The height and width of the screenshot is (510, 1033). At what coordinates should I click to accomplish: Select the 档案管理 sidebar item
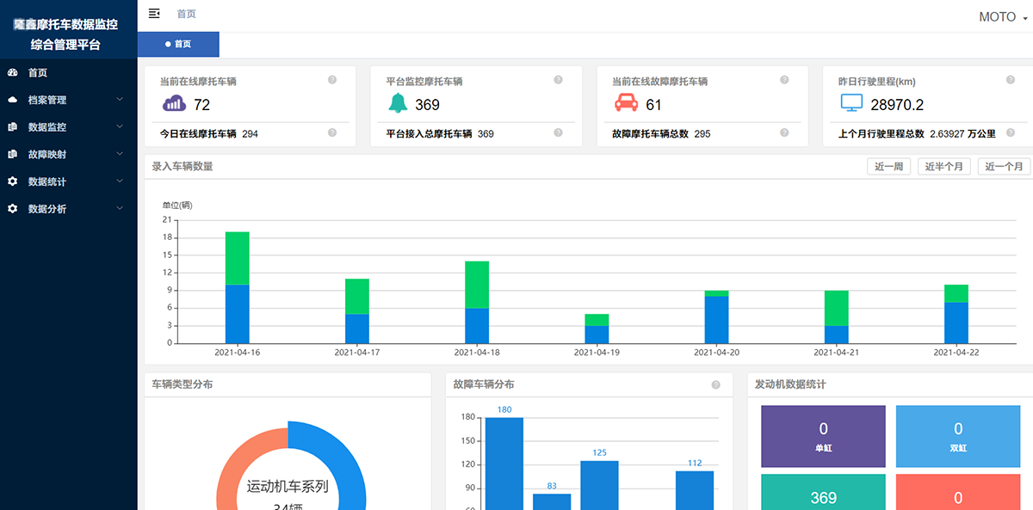(x=69, y=100)
